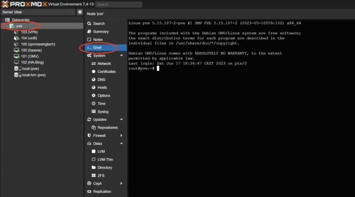Image resolution: width=355 pixels, height=197 pixels.
Task: Select the 103 (VPN) container
Action: (29, 32)
